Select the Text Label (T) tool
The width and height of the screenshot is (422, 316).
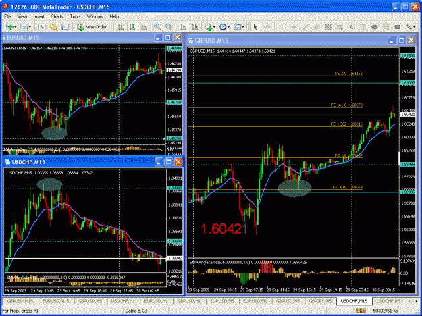coord(363,26)
